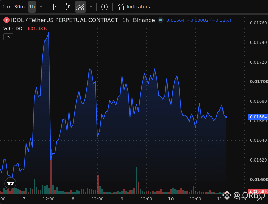Screen dimensions: 268x204
Task: Select the 1m timeframe
Action: (6, 7)
